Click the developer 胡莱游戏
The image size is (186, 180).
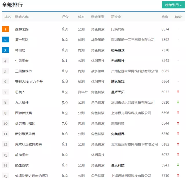pos(118,50)
